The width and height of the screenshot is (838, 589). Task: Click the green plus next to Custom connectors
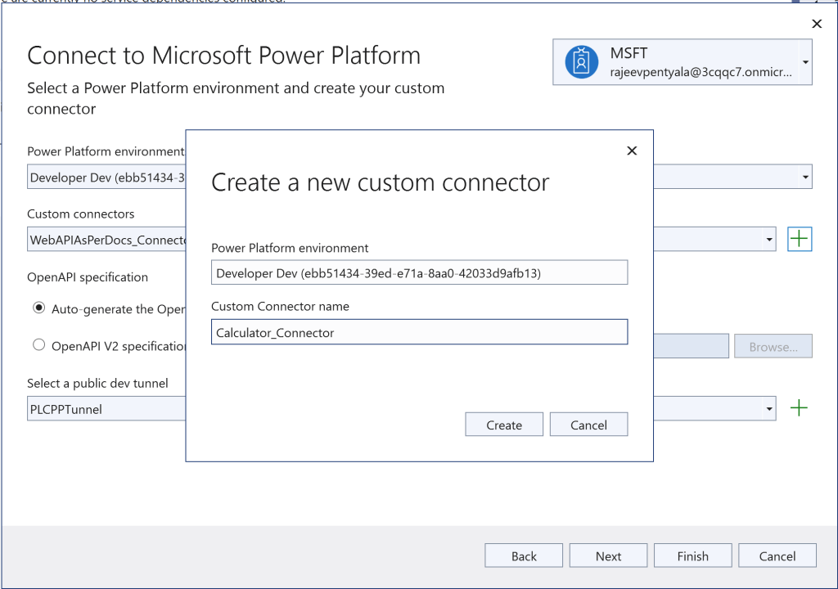click(799, 240)
